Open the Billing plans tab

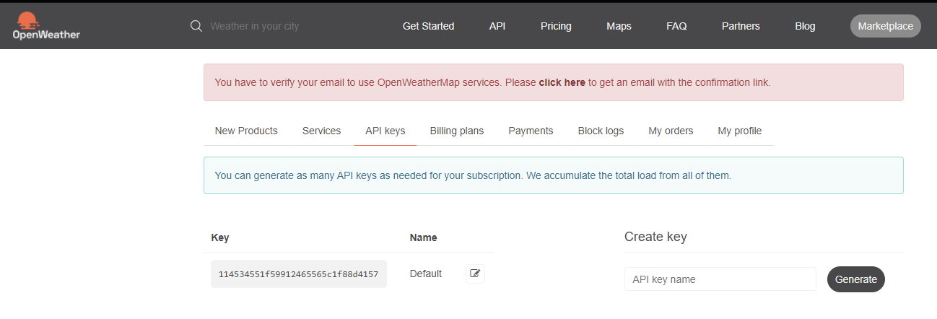pos(457,131)
